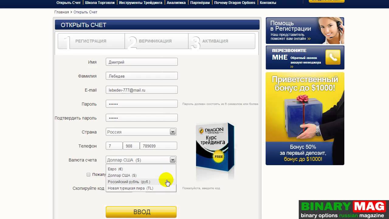Click into the Имя input field
Viewport: 389px width, 219px height.
[x=142, y=62]
